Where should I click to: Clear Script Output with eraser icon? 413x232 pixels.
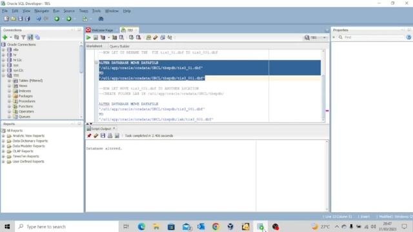96,136
